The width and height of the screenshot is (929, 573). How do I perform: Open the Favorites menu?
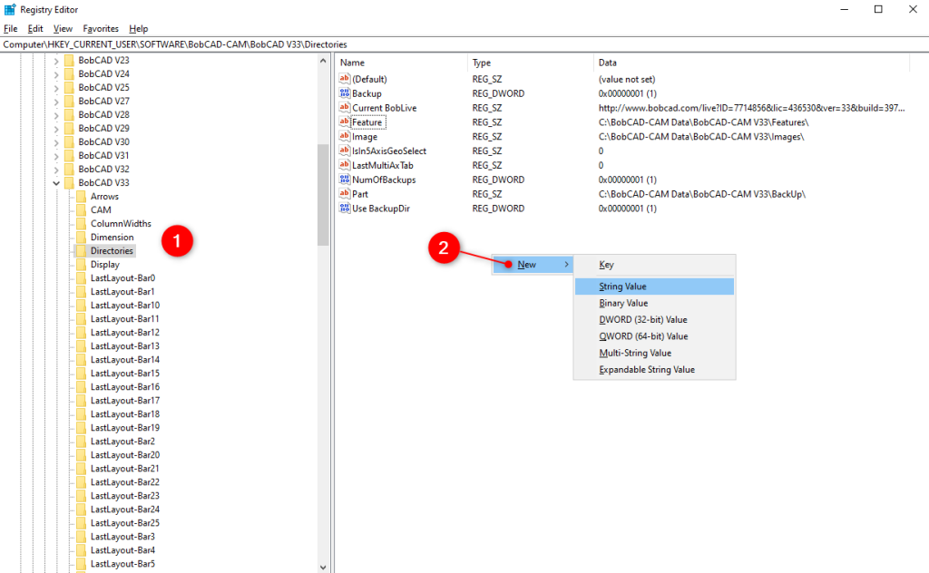[x=100, y=28]
